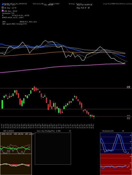
Task: Click the "14 Feb" first date axis label
Action: 2,126
